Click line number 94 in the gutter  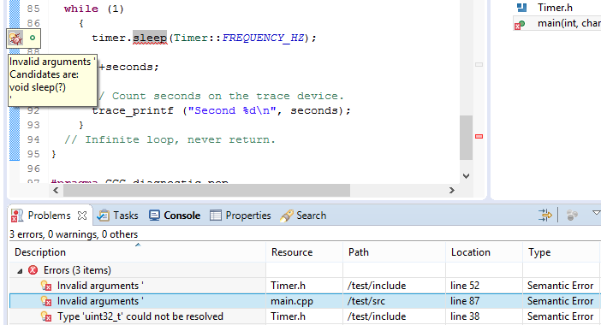point(33,139)
